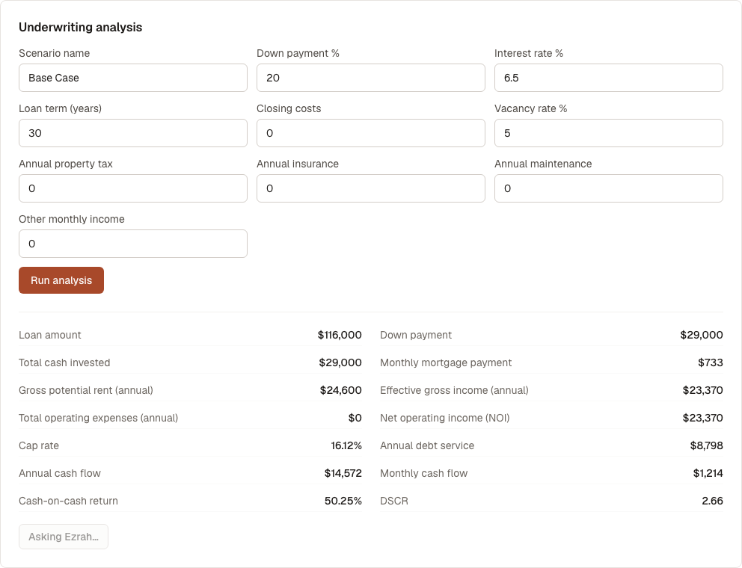Click the Annual insurance input
Viewport: 742px width, 568px height.
coord(370,188)
